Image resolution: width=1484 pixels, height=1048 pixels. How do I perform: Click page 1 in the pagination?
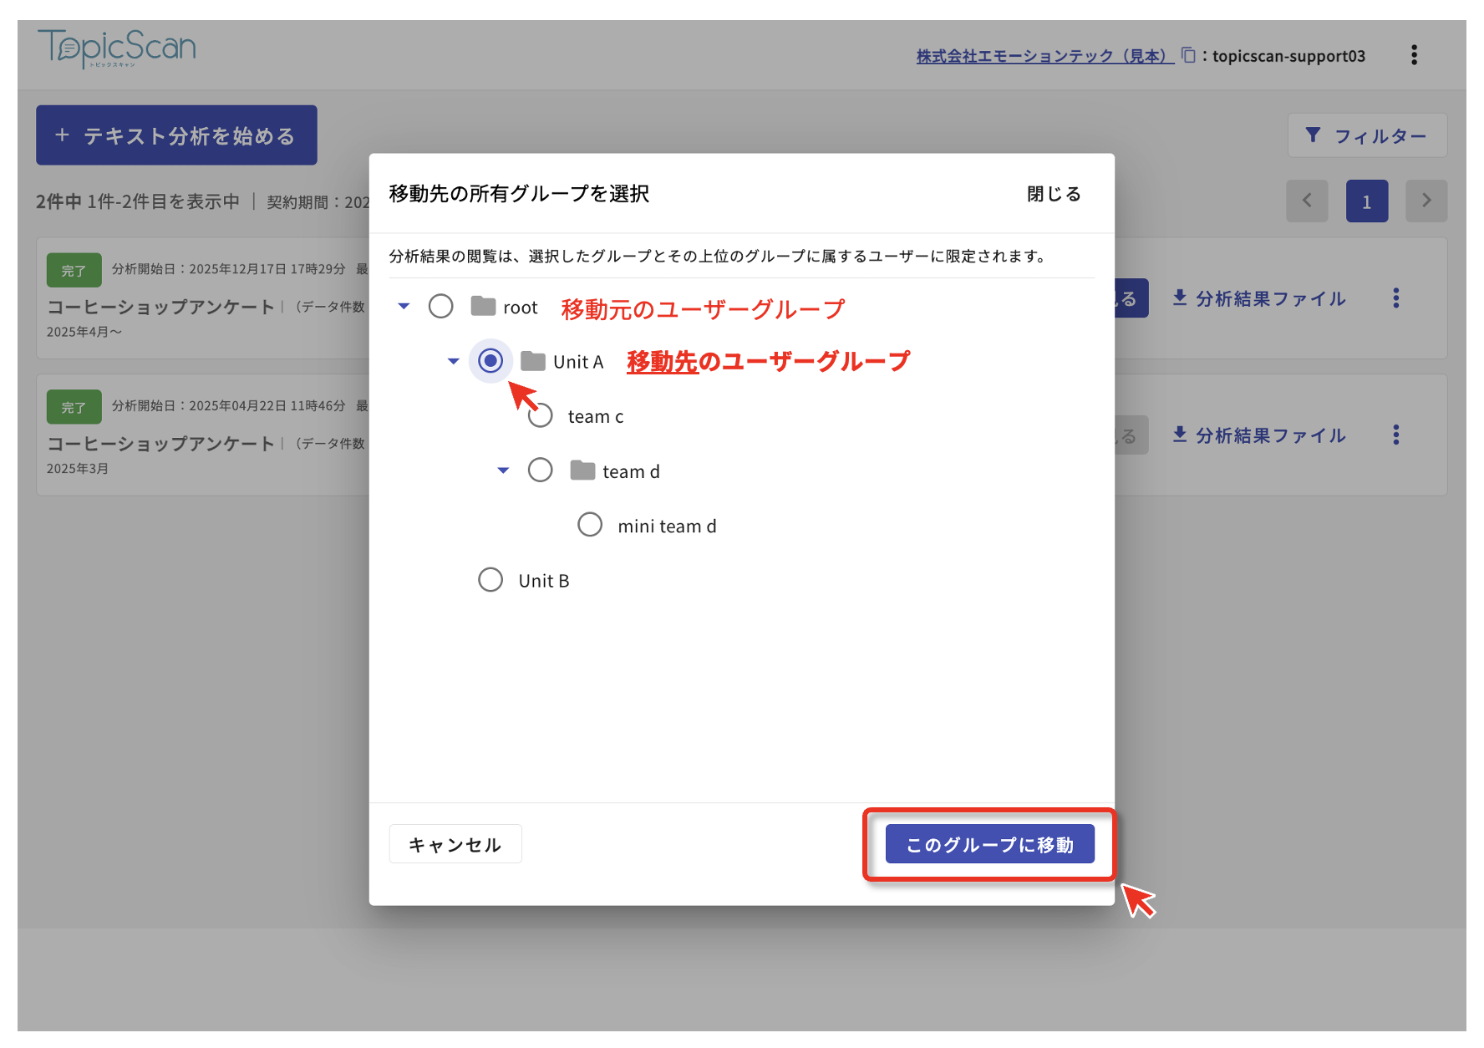pyautogui.click(x=1366, y=201)
